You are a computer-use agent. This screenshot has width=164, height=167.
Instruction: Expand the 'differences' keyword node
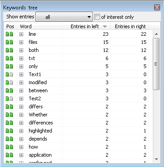click(x=21, y=123)
